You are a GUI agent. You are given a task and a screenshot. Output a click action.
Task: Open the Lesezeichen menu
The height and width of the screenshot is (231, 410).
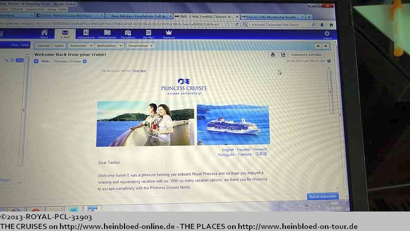35,9
